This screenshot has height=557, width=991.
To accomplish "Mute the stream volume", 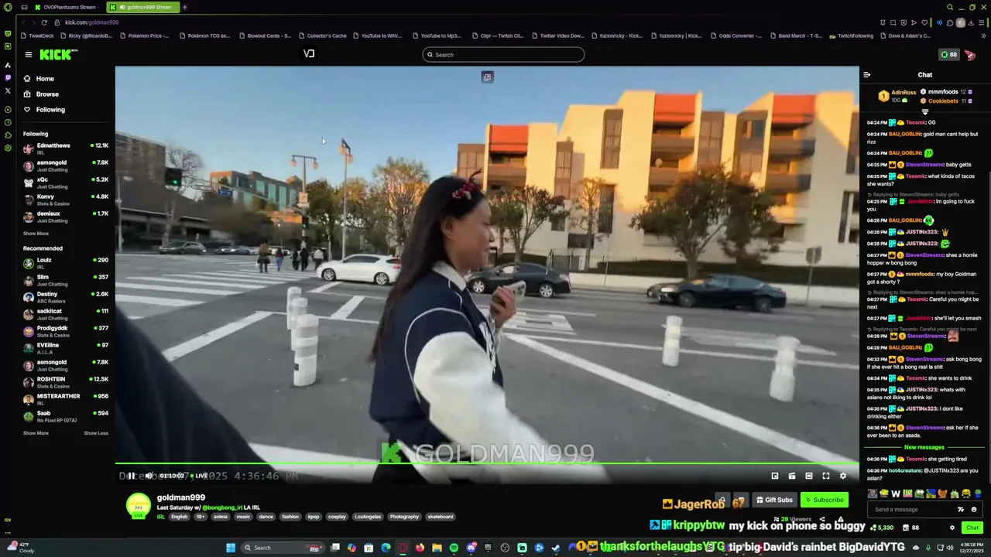I will pos(149,476).
